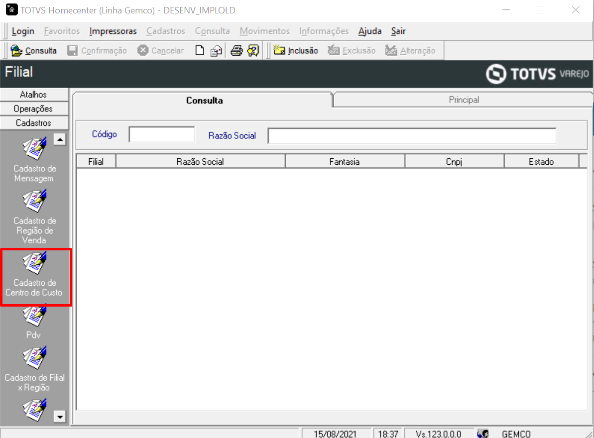The height and width of the screenshot is (438, 594).
Task: Click the Cnpj column header
Action: click(x=454, y=162)
